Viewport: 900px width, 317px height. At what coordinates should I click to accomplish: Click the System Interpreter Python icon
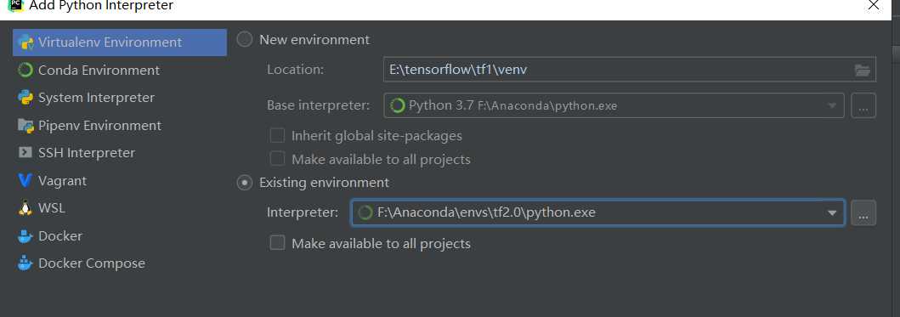tap(25, 98)
